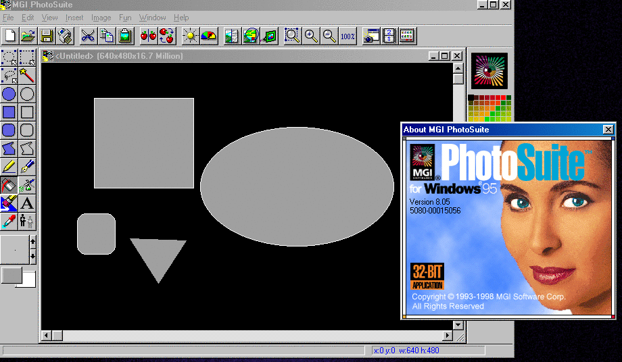Increase brush size with up arrow

32,241
